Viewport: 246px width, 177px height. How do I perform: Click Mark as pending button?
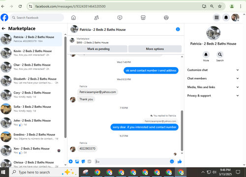tap(98, 49)
